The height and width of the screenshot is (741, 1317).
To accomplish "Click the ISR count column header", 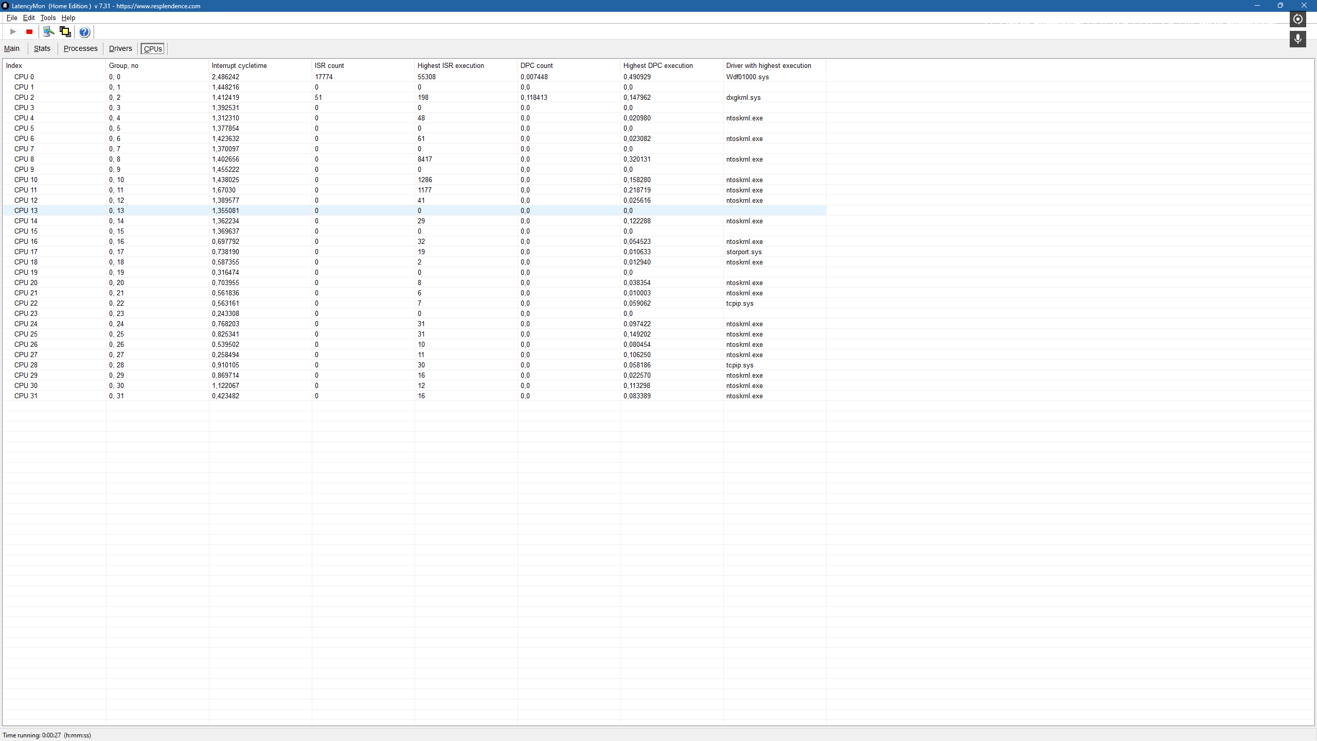I will [329, 65].
